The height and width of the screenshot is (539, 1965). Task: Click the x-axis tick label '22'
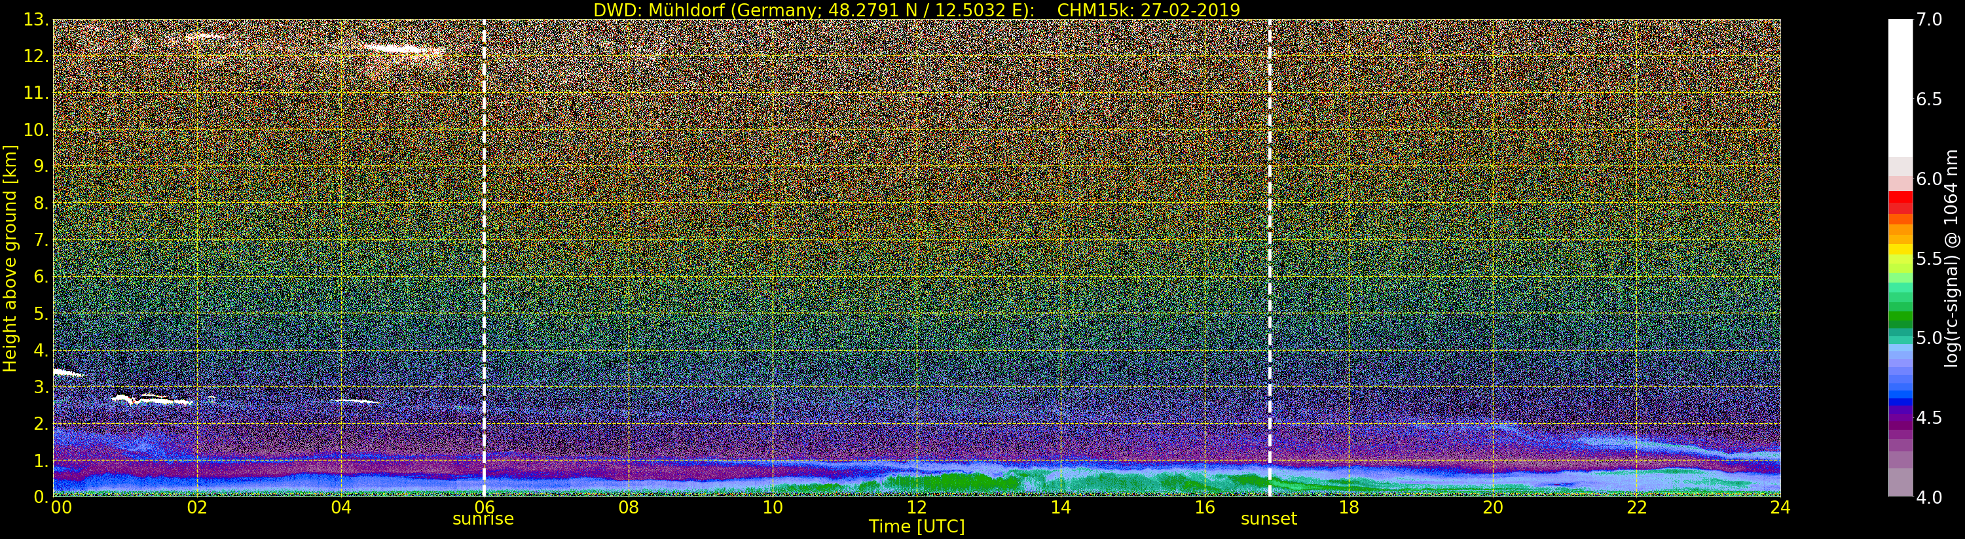[1636, 507]
